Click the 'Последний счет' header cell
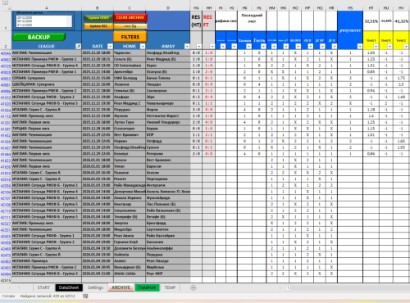This screenshot has width=410, height=303. pos(252,21)
